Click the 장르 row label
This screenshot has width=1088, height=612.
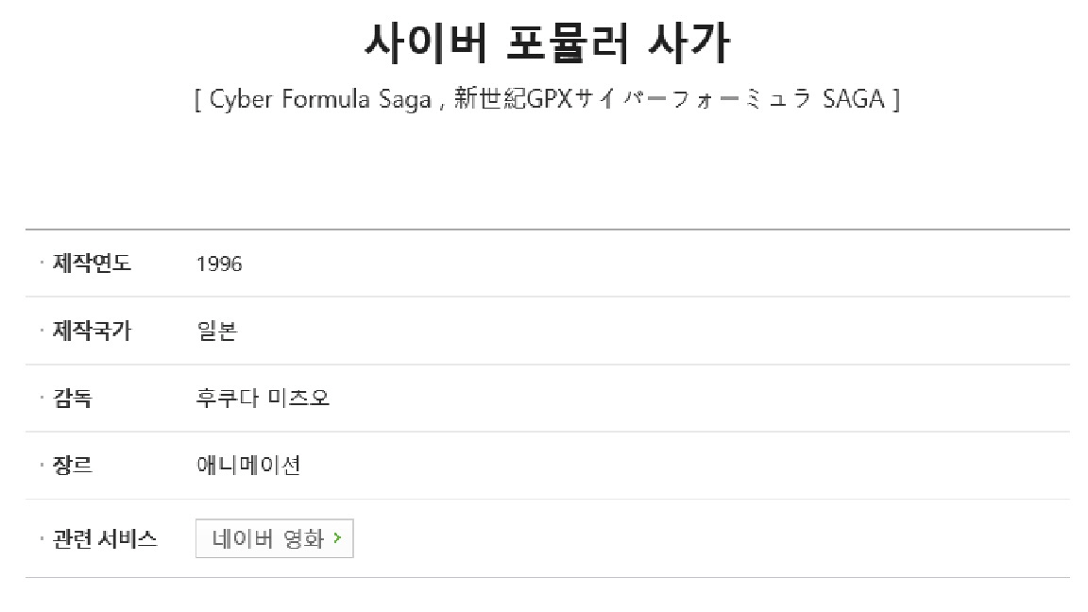click(72, 465)
